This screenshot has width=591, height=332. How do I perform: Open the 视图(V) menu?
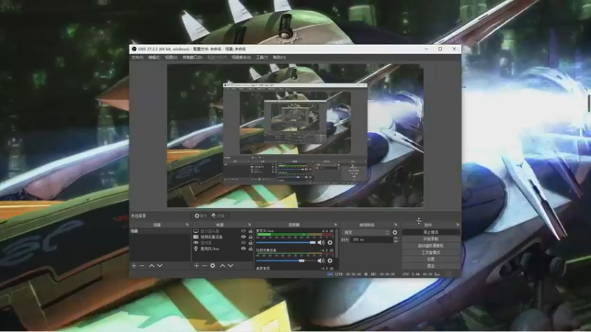tap(171, 58)
